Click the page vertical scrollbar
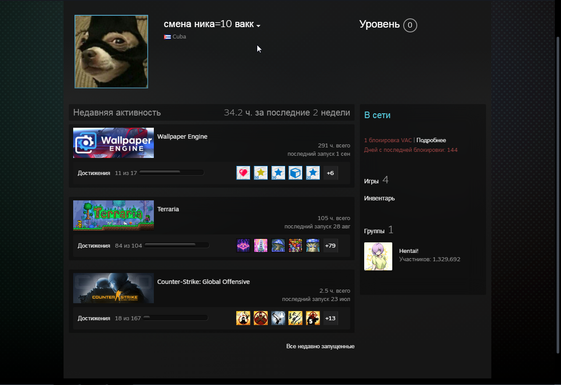This screenshot has width=561, height=385. coord(557,196)
